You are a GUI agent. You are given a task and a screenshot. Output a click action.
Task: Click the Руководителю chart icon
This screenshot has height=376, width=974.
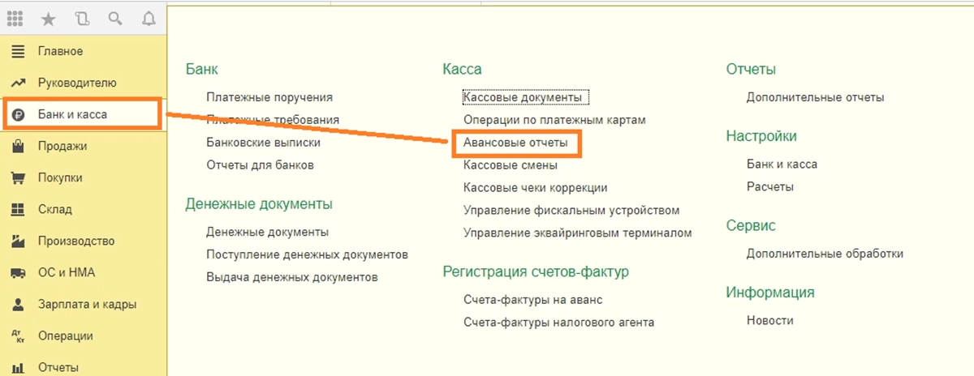point(18,83)
